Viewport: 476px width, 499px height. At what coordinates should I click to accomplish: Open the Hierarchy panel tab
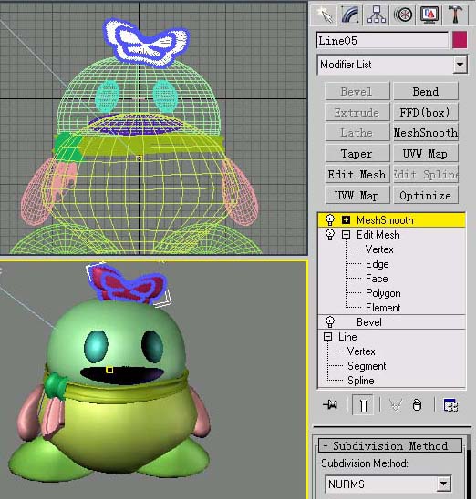tap(377, 15)
